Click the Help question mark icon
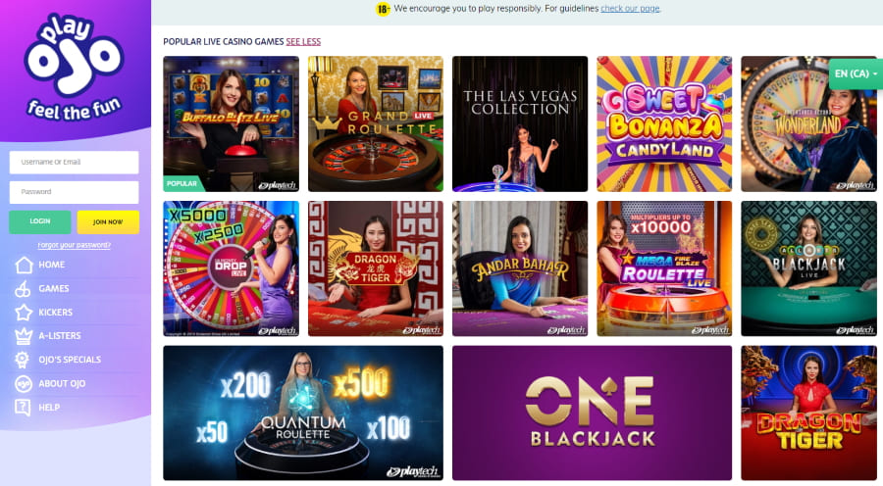The height and width of the screenshot is (486, 883). click(x=24, y=408)
